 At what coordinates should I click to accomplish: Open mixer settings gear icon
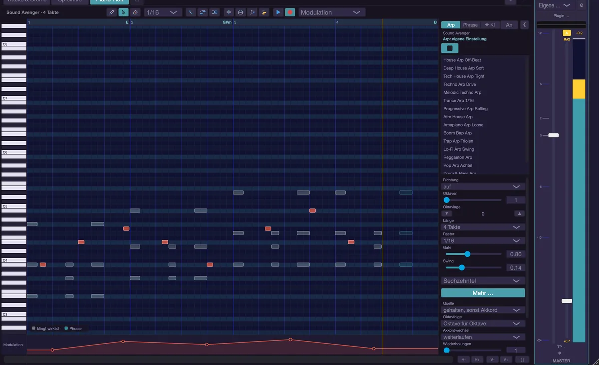581,5
